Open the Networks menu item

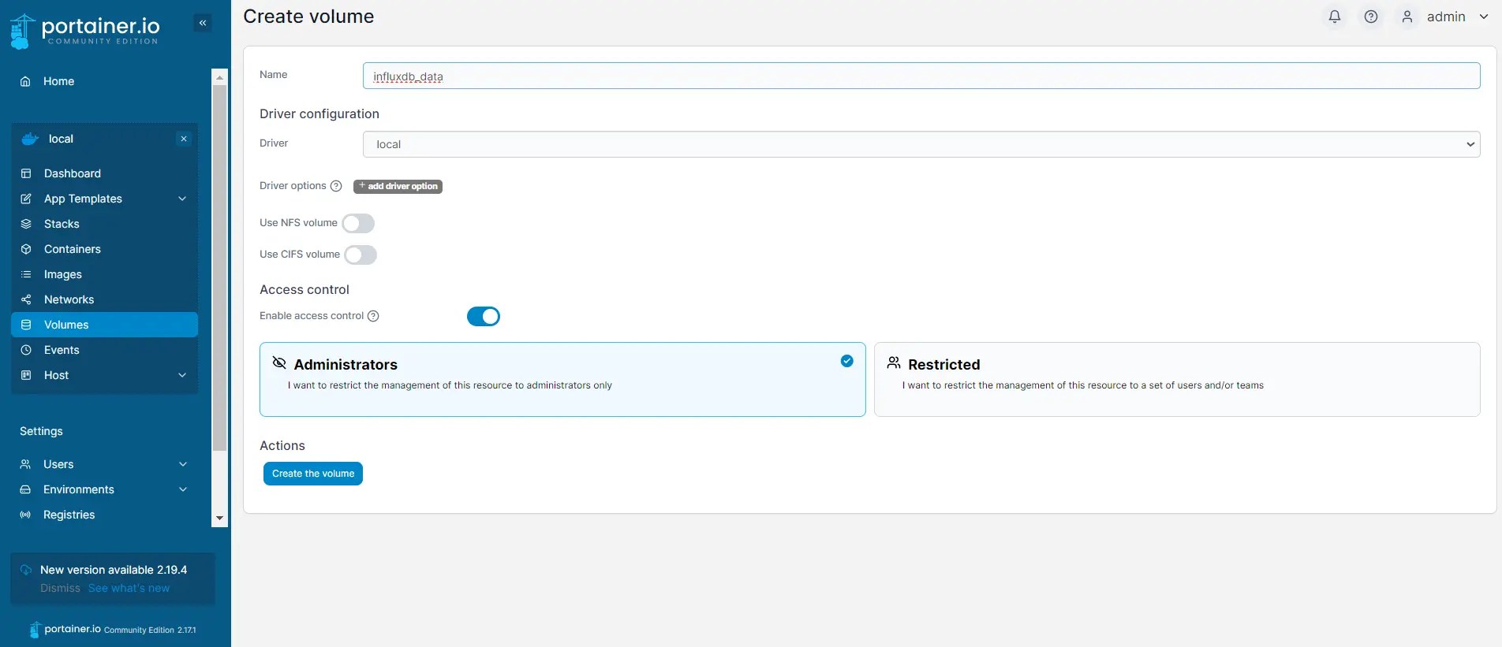coord(104,299)
